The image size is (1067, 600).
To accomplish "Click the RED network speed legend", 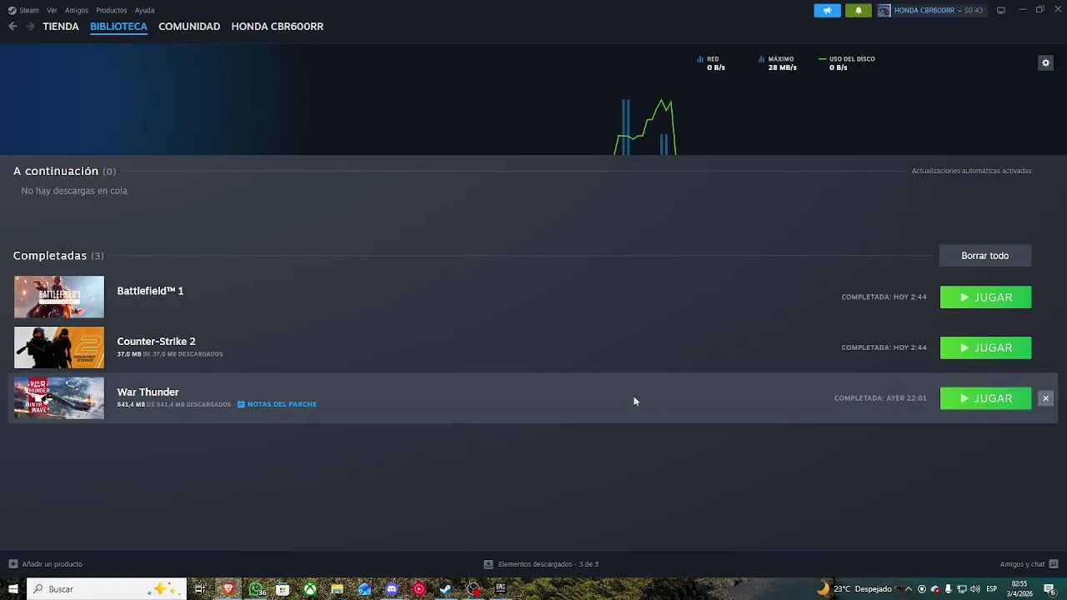I will 711,63.
